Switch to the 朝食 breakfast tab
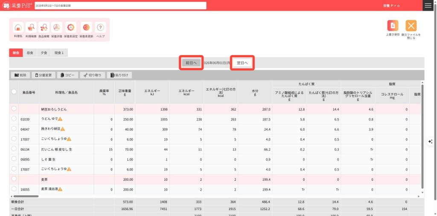 coord(16,53)
